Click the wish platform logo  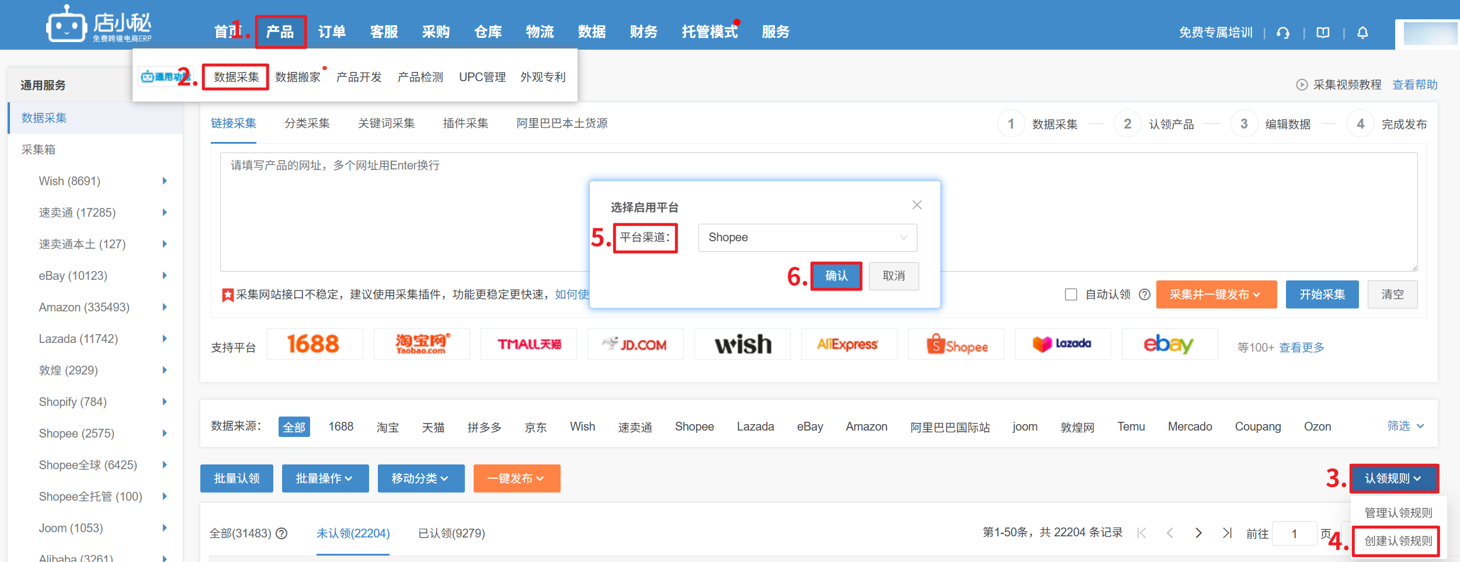[x=742, y=344]
